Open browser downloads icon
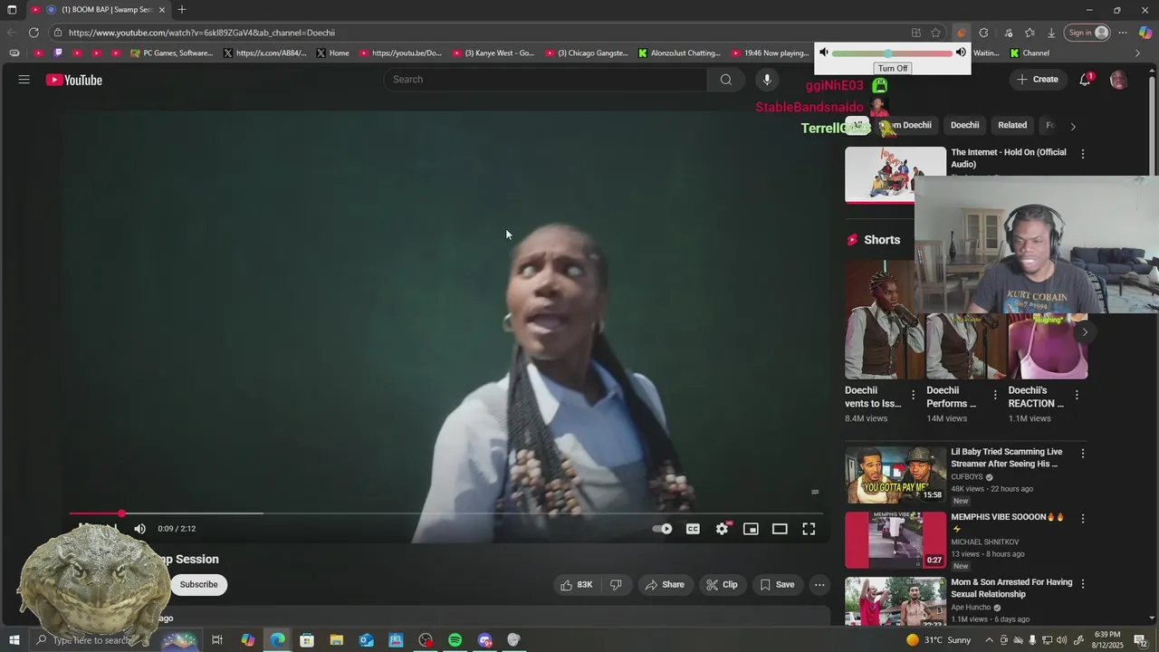Screen dimensions: 1159x652 pyautogui.click(x=1051, y=33)
